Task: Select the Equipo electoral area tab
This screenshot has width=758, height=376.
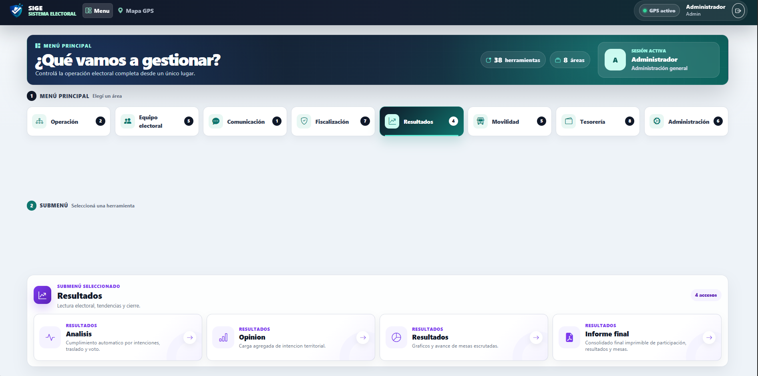Action: 157,121
